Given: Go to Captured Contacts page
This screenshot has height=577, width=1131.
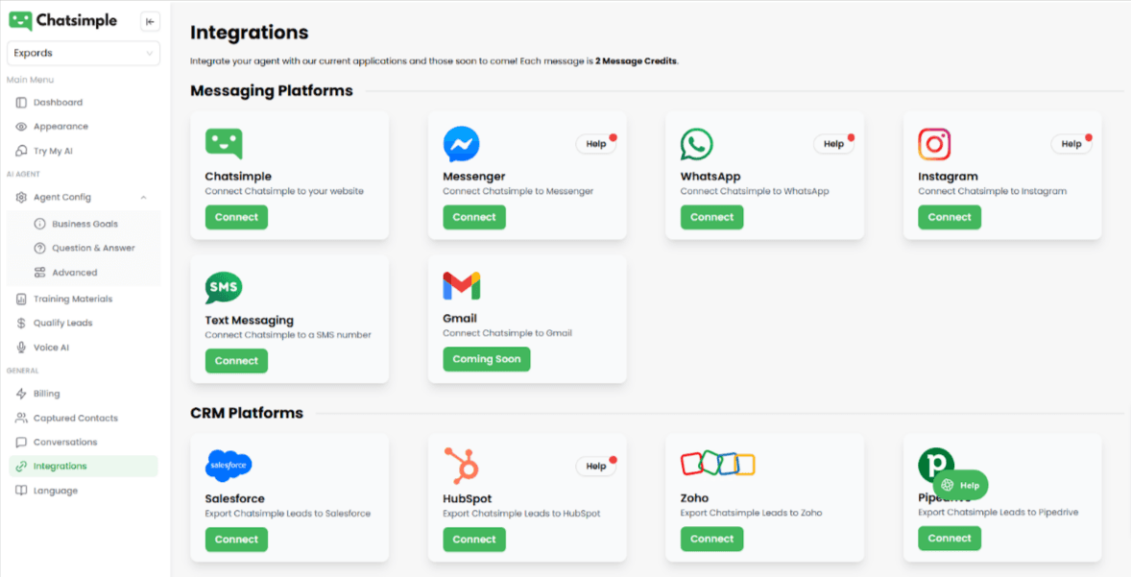Looking at the screenshot, I should [75, 419].
